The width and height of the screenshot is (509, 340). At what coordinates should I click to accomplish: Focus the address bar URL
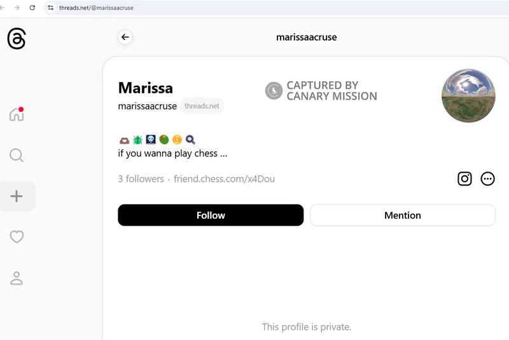point(96,8)
